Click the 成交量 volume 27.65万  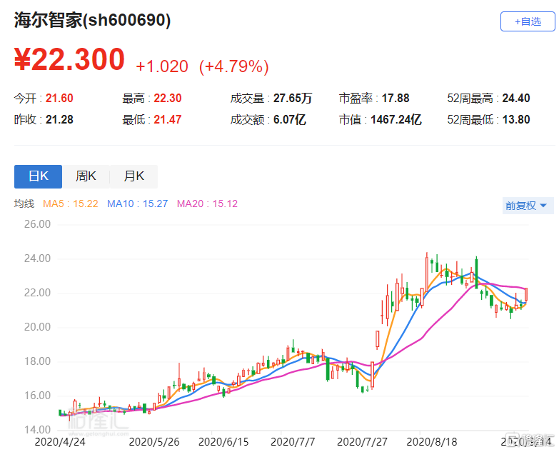[x=293, y=99]
